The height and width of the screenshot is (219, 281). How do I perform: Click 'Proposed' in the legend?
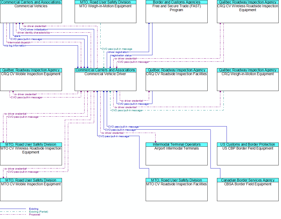pyautogui.click(x=34, y=215)
